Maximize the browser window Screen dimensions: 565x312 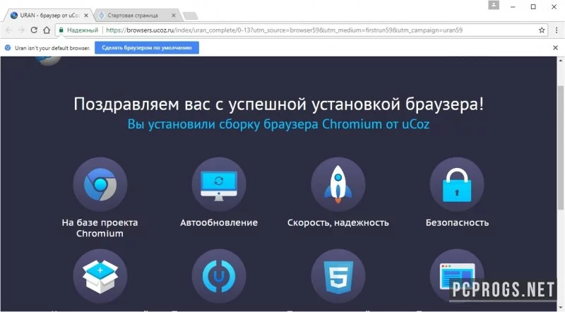[533, 7]
